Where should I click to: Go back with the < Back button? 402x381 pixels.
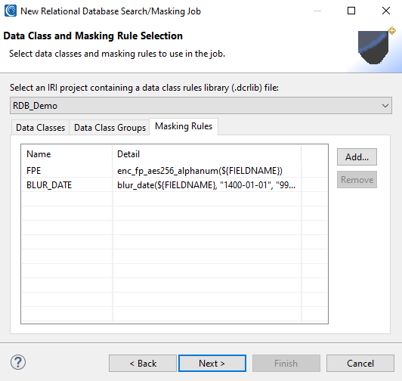click(143, 364)
